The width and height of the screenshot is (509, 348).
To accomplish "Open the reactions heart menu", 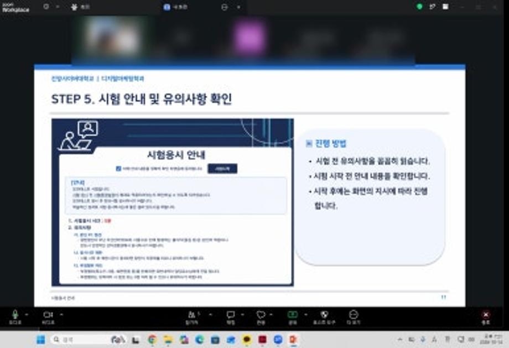I will click(261, 317).
